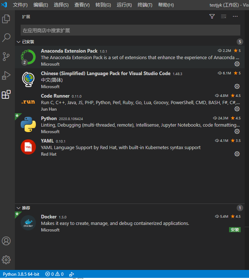Click the Code Runner .run logo
249x279 pixels.
pos(28,102)
